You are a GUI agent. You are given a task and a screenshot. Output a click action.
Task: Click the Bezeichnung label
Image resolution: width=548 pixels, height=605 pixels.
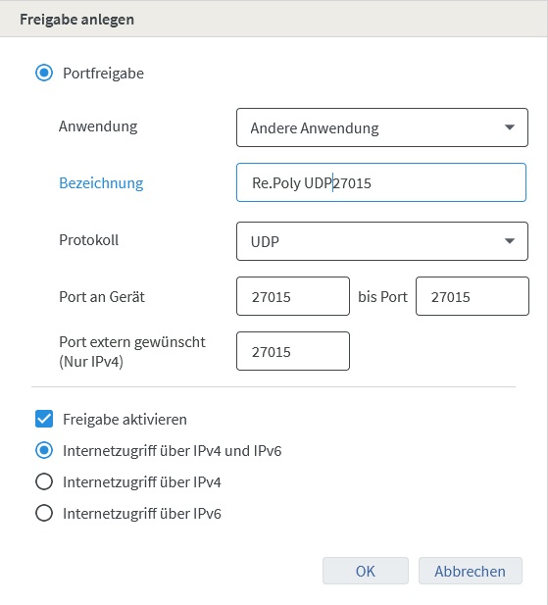tap(101, 183)
